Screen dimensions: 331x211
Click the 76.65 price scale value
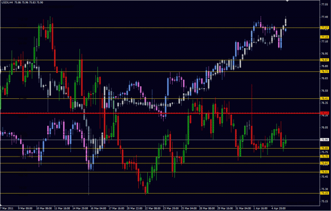tap(325, 78)
